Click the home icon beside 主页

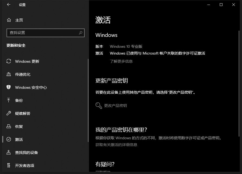point(9,20)
